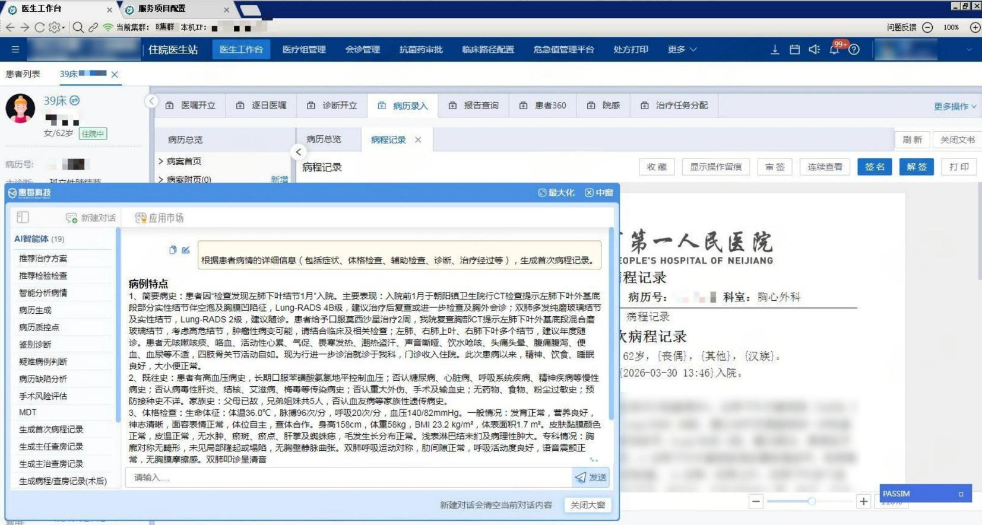The width and height of the screenshot is (982, 525).
Task: Click the 请输入 chat input field
Action: (349, 477)
